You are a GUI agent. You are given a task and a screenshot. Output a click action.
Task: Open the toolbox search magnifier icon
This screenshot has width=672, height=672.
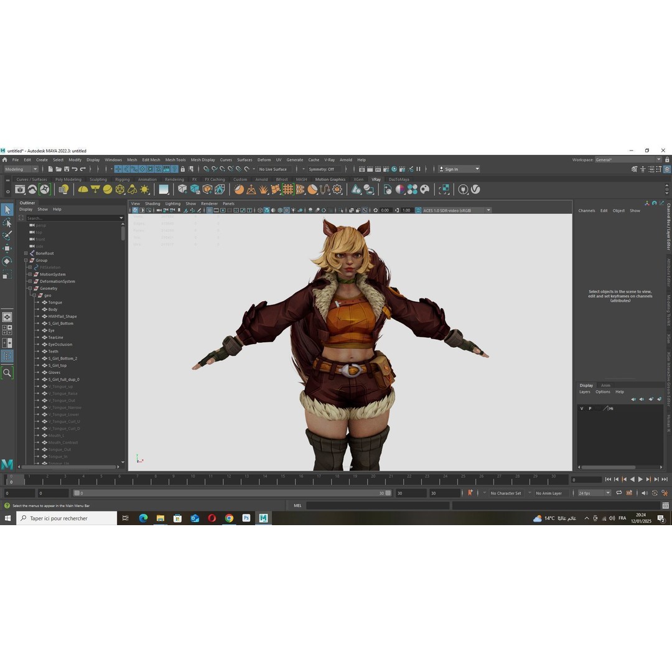click(x=7, y=373)
